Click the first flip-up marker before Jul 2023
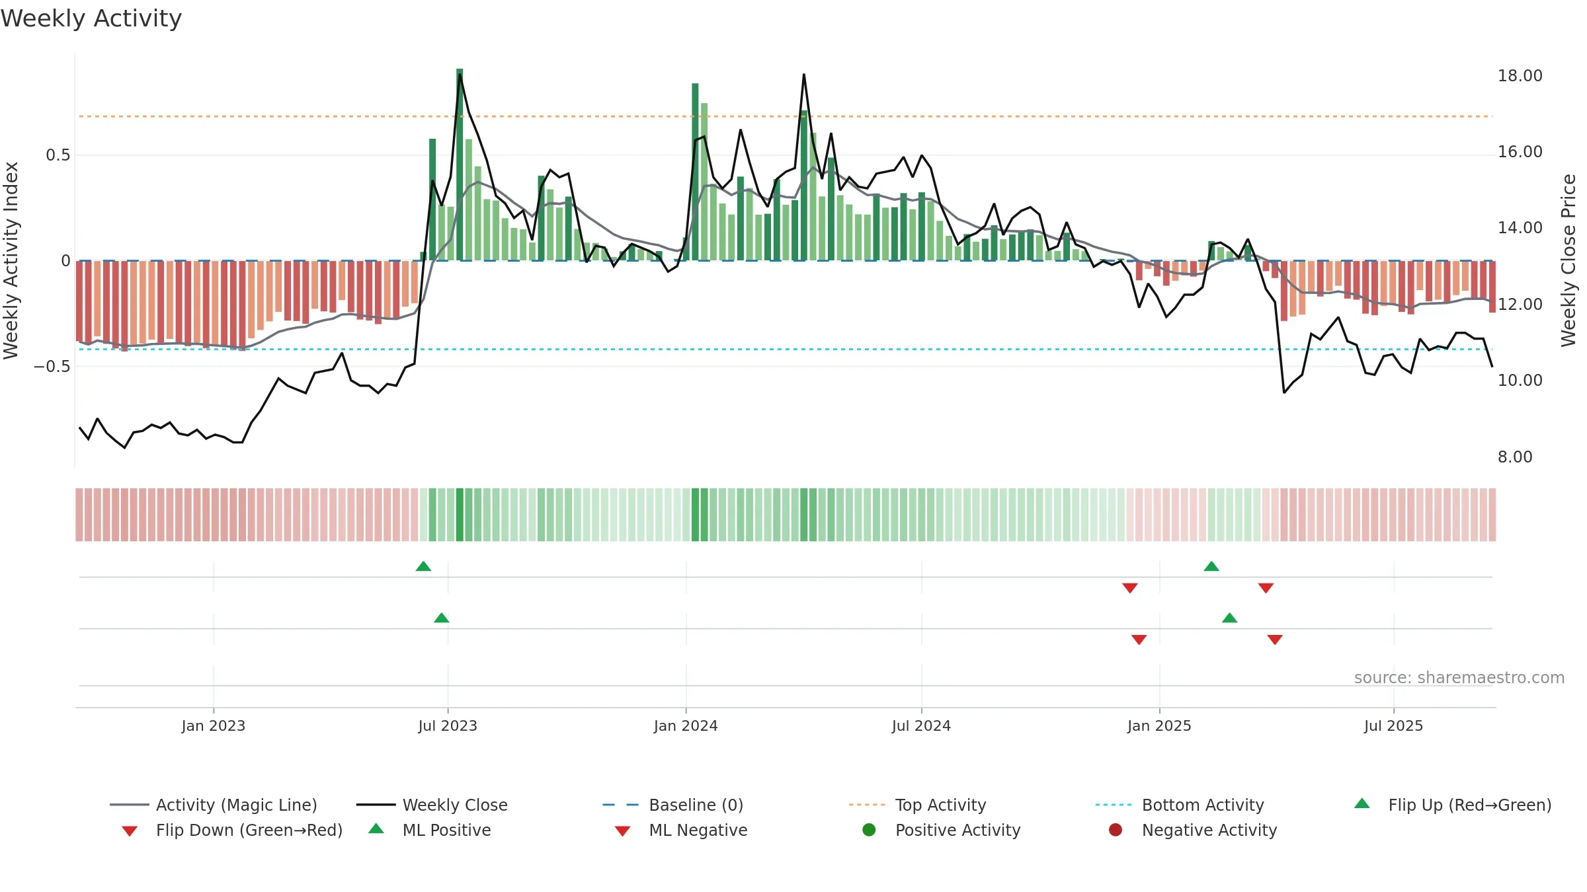1587x892 pixels. pyautogui.click(x=423, y=566)
